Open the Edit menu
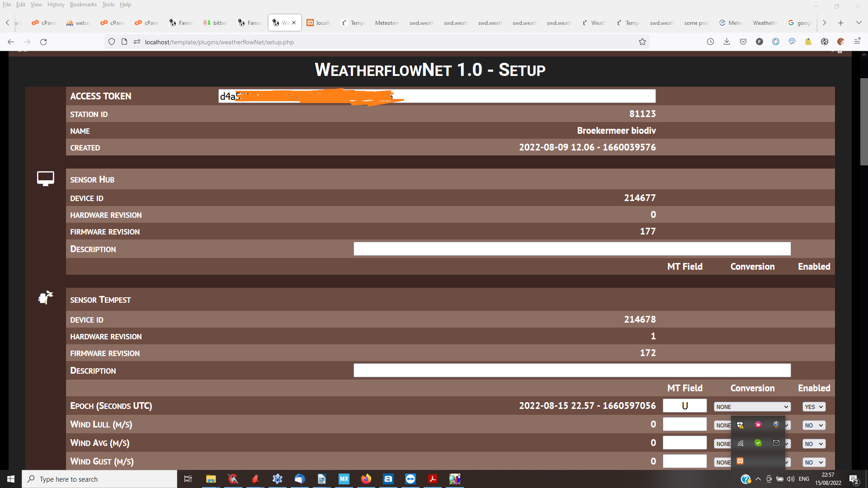868x488 pixels. [x=21, y=5]
